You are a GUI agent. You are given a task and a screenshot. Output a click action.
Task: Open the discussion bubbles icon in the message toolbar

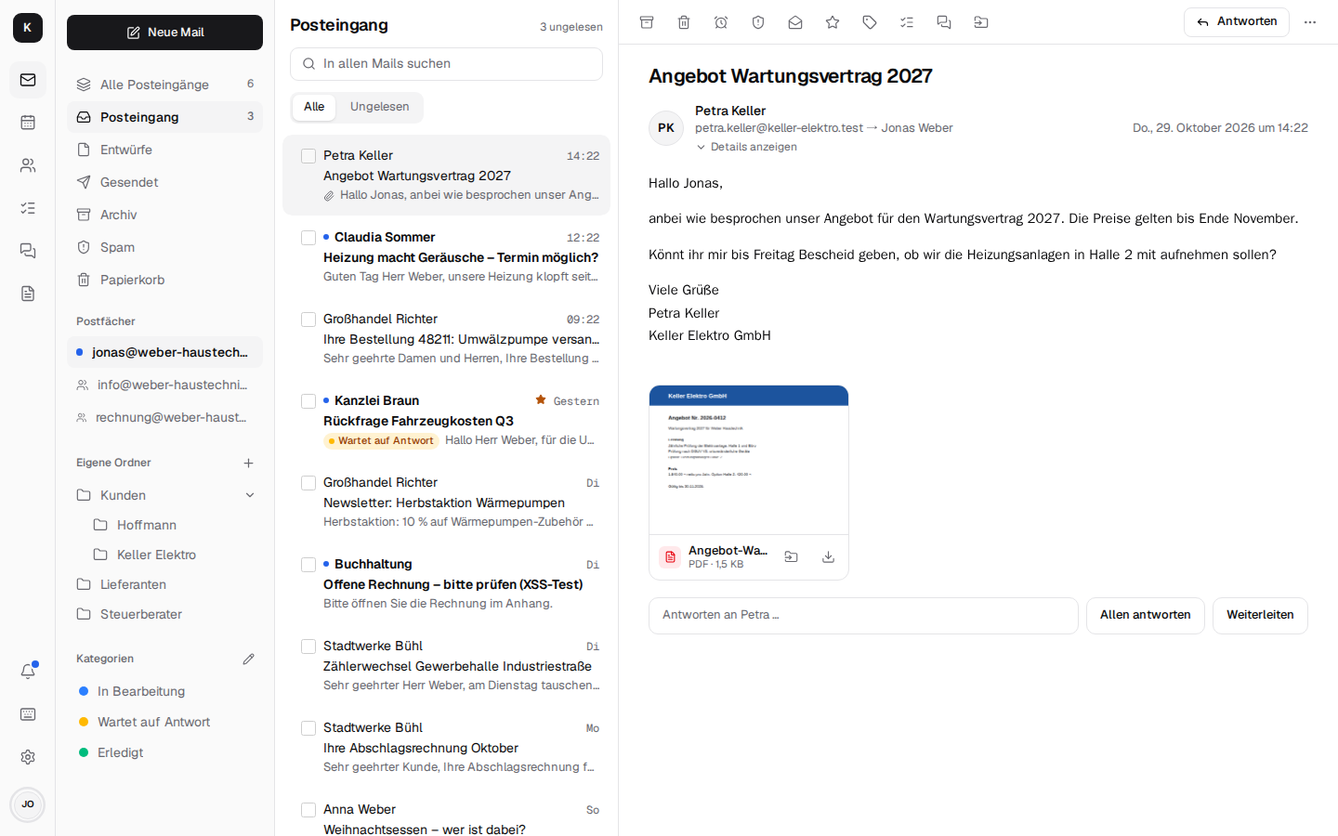point(944,22)
